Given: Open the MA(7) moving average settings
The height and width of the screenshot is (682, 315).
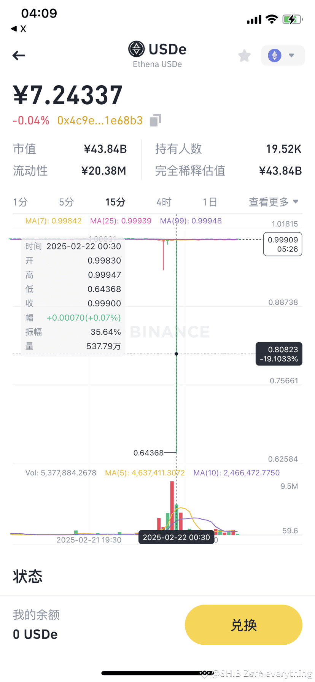Looking at the screenshot, I should click(49, 221).
